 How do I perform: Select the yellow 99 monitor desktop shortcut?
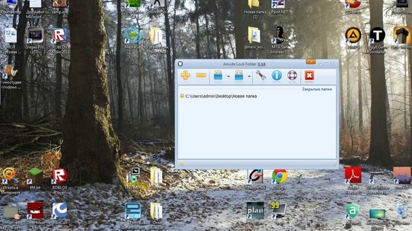click(x=279, y=214)
